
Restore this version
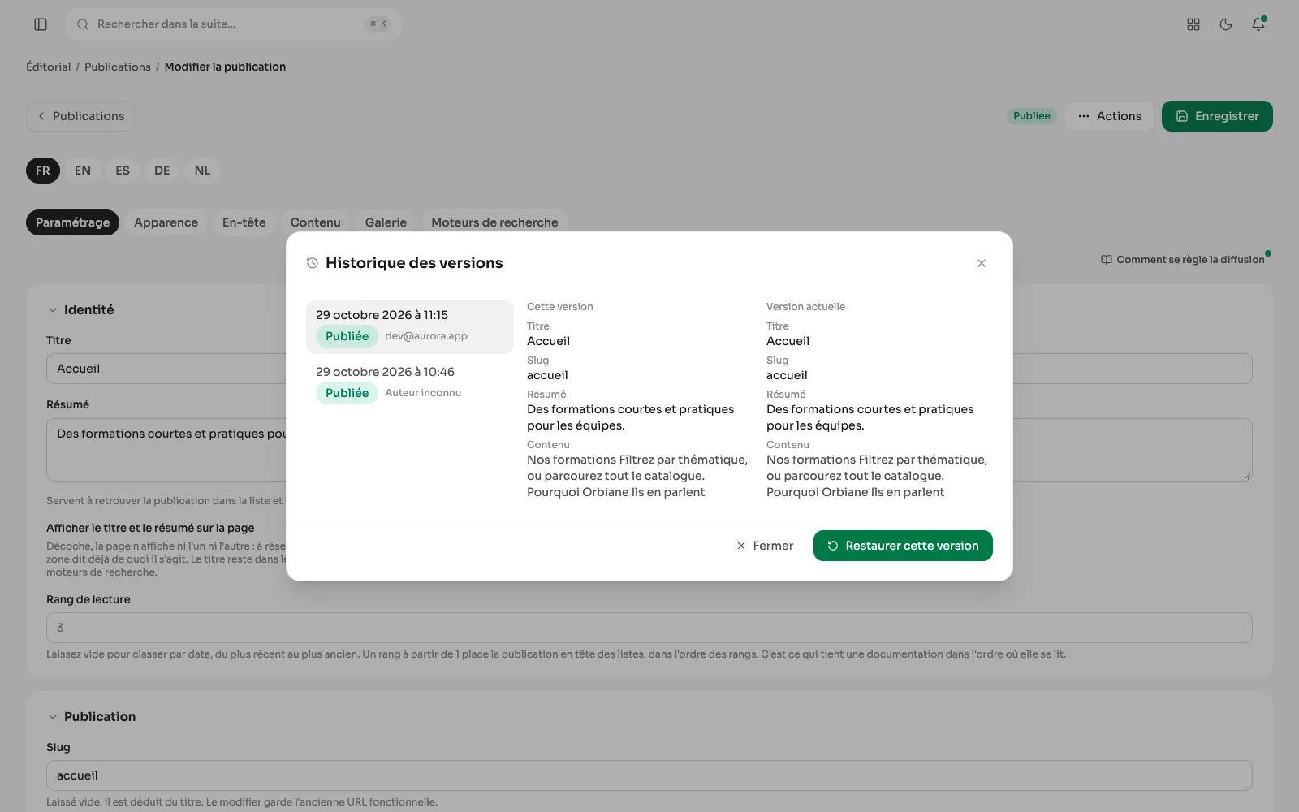(903, 546)
